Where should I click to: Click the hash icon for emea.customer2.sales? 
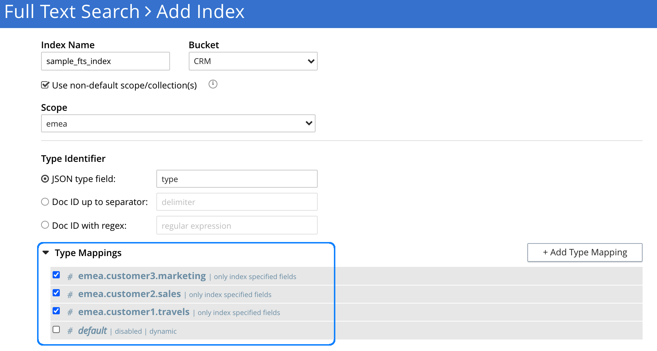click(70, 295)
